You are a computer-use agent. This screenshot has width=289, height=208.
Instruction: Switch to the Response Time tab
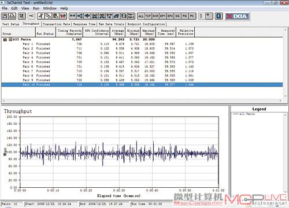pos(84,24)
